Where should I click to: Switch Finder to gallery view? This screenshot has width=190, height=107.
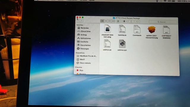113,21
